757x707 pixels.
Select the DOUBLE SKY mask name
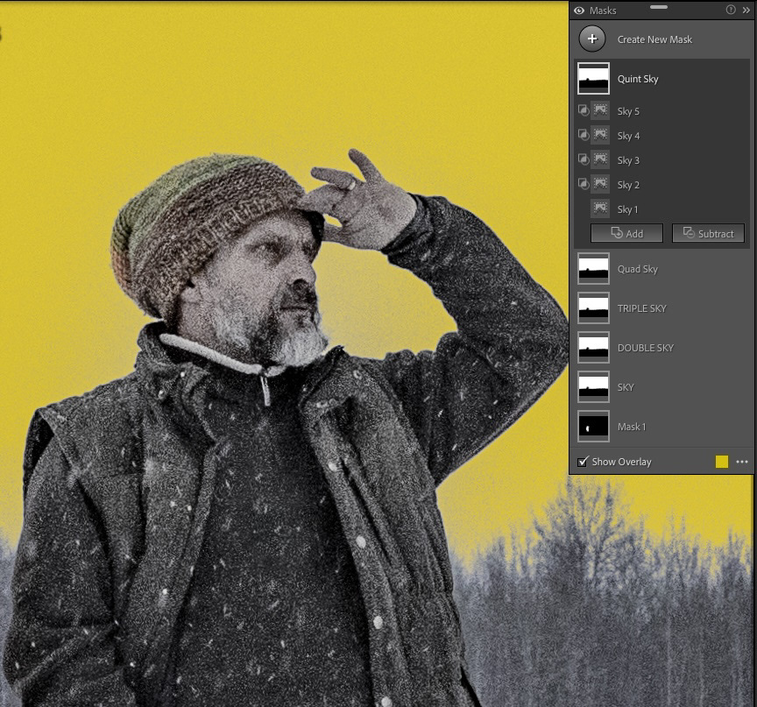pos(646,348)
